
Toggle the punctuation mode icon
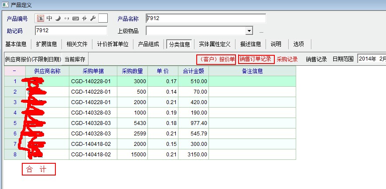67,18
